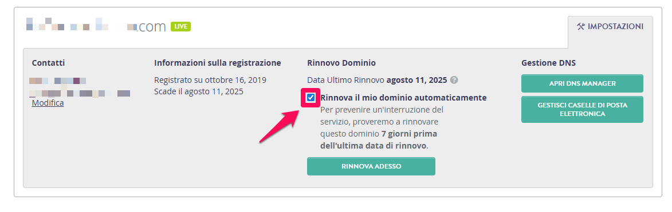The height and width of the screenshot is (212, 672).
Task: Click the help question mark icon beside last renewal date
Action: (x=454, y=80)
